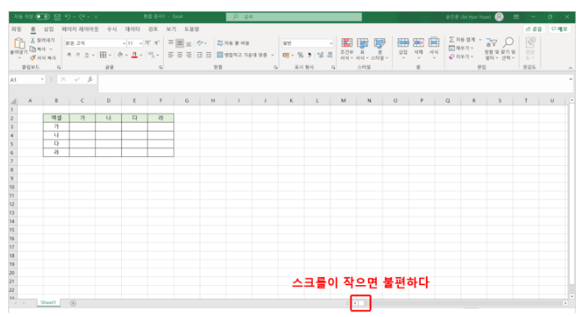The height and width of the screenshot is (317, 584).
Task: Center text horizontally in cell
Action: [179, 55]
